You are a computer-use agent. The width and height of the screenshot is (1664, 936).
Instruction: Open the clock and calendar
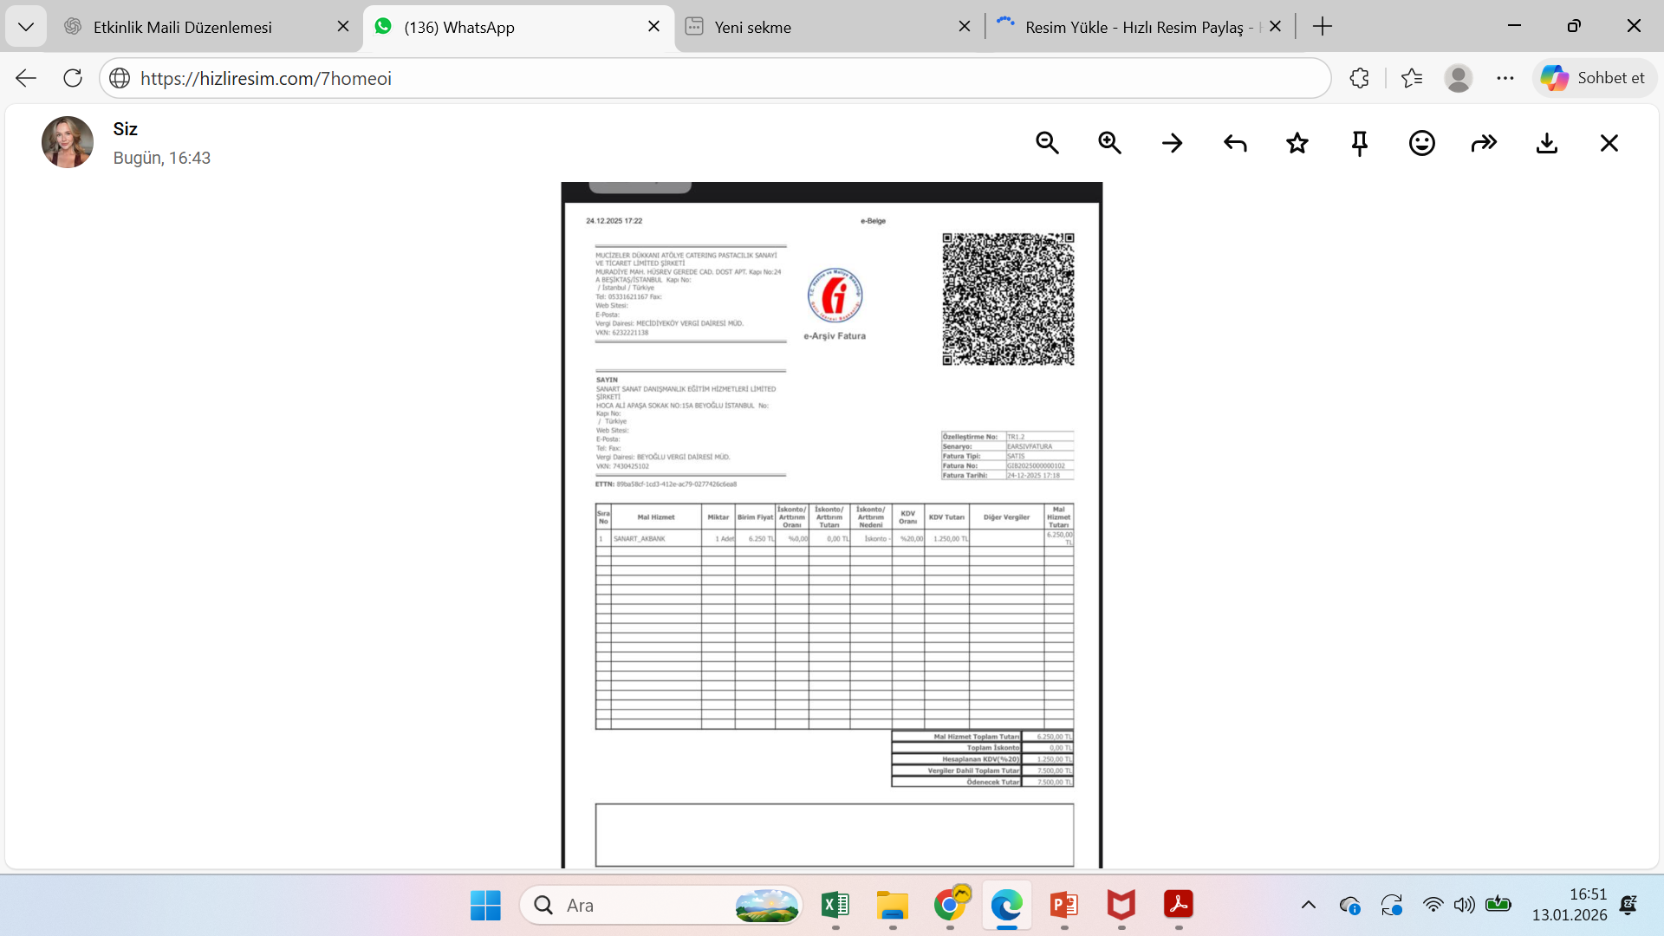coord(1570,905)
